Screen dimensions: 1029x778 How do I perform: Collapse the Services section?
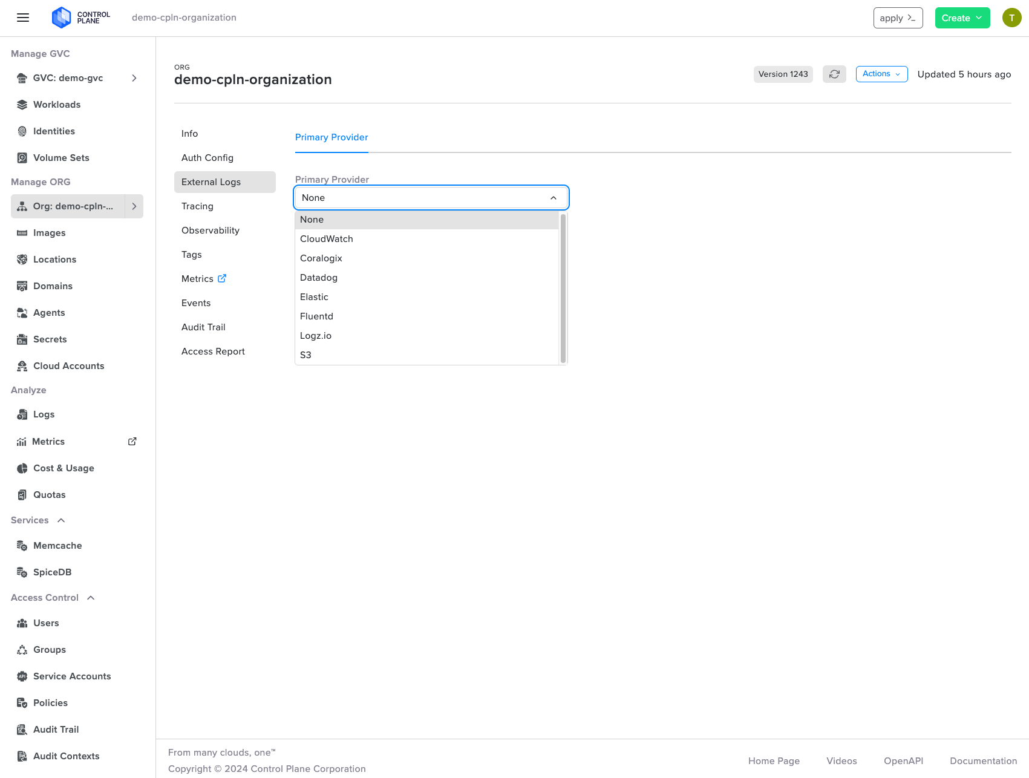point(61,520)
